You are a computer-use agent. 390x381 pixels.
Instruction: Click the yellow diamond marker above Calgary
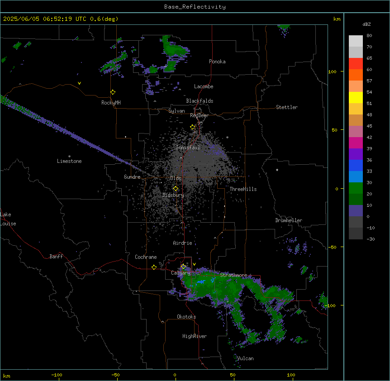click(183, 267)
